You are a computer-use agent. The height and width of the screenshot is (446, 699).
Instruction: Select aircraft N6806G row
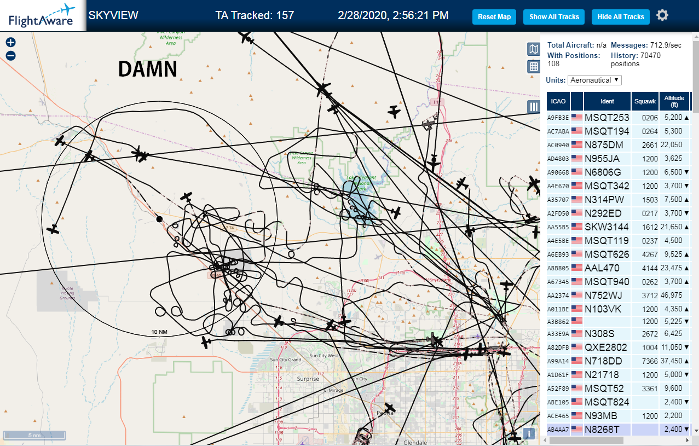(x=619, y=172)
